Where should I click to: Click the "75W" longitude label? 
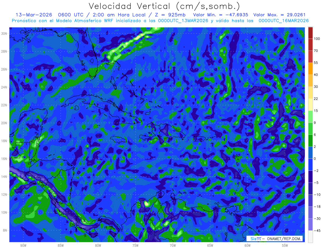135,246
